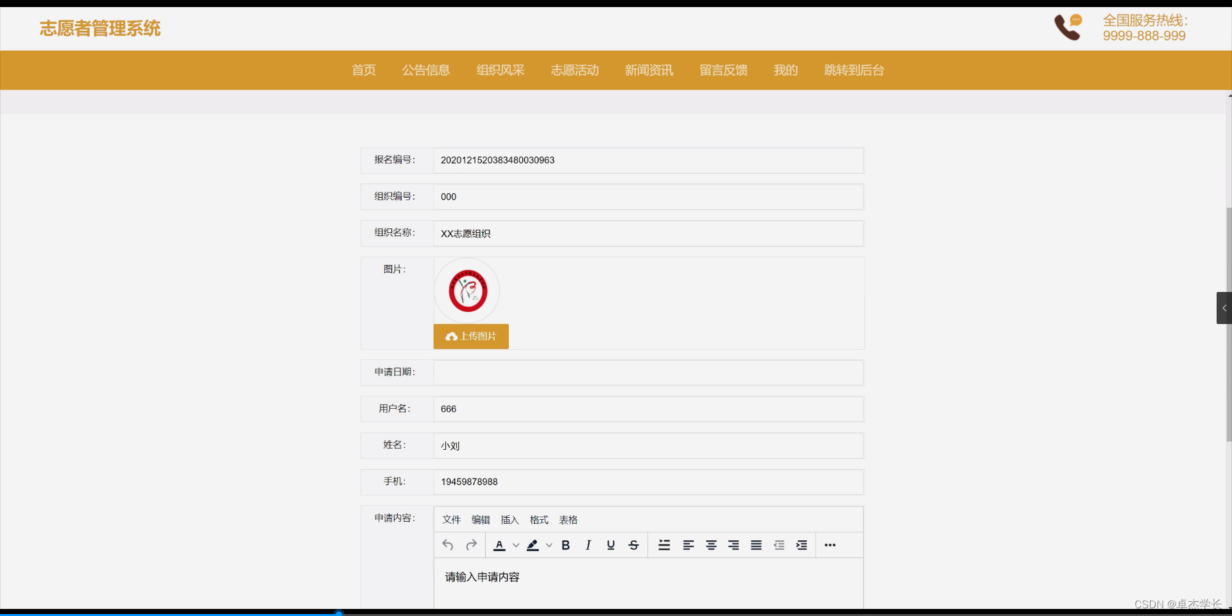Screen dimensions: 1232x616
Task: Apply strikethrough formatting to the text
Action: point(633,545)
